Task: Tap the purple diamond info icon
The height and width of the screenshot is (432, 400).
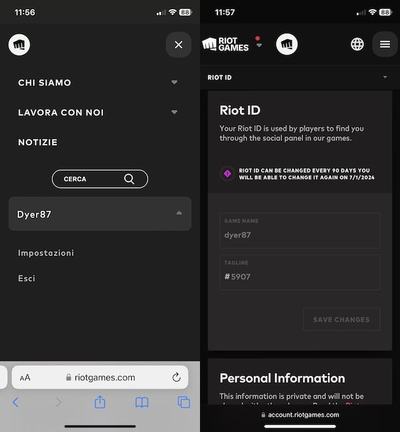Action: point(228,173)
